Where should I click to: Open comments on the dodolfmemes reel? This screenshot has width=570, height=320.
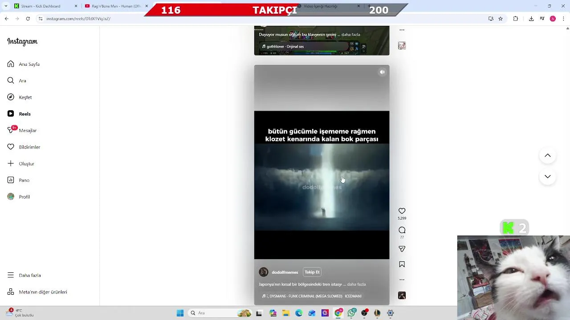coord(402,230)
